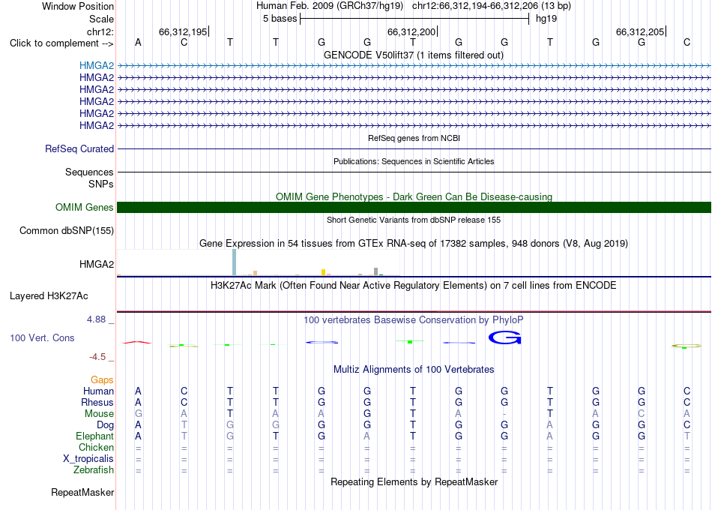Screen dimensions: 712x510
Task: Select the Zebrafish alignment row label
Action: pos(94,469)
